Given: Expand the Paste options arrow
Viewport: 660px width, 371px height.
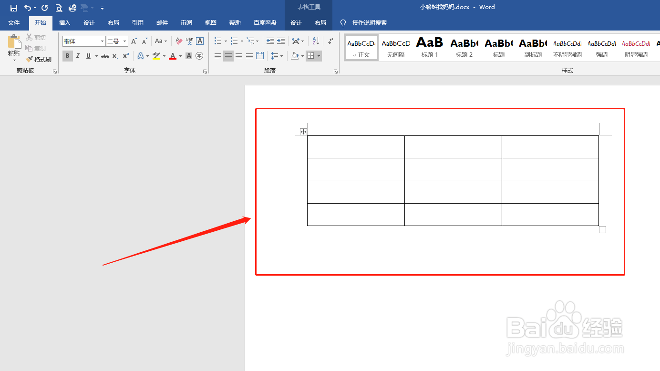Looking at the screenshot, I should (x=14, y=60).
